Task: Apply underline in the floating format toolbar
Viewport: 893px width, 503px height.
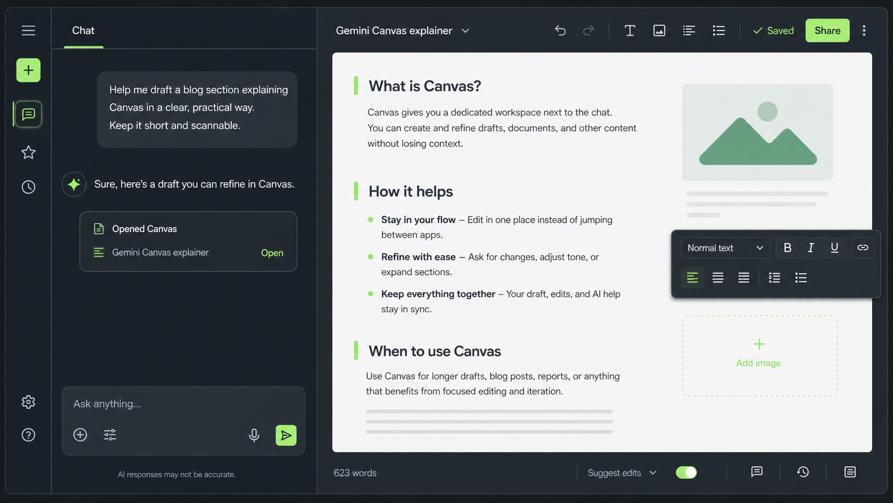Action: point(834,247)
